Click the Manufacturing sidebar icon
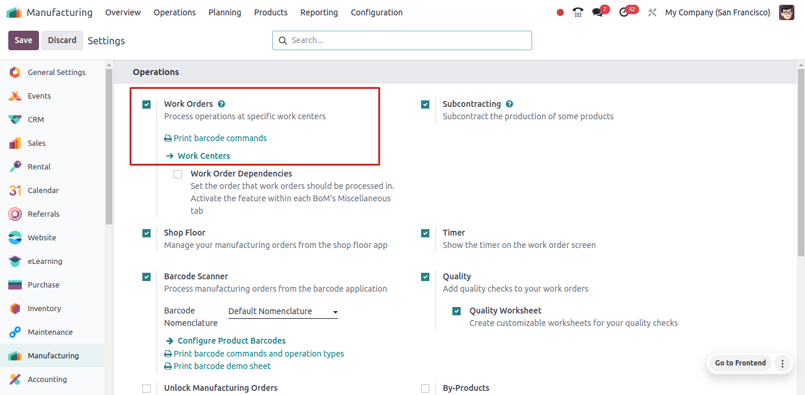 [15, 355]
